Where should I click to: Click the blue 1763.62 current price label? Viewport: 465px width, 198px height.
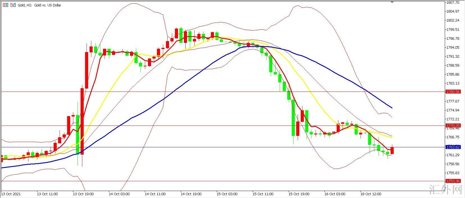coord(453,147)
